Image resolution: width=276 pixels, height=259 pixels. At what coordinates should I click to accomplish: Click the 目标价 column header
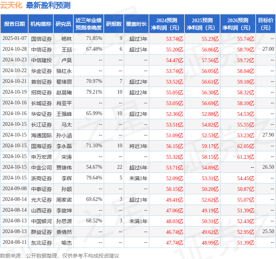click(266, 24)
